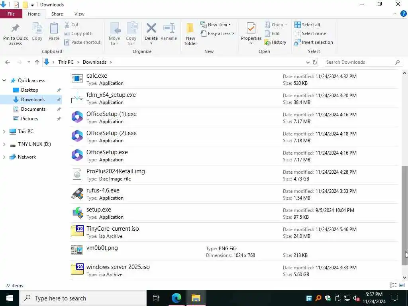
Task: Click the taskbar search box
Action: (x=83, y=298)
